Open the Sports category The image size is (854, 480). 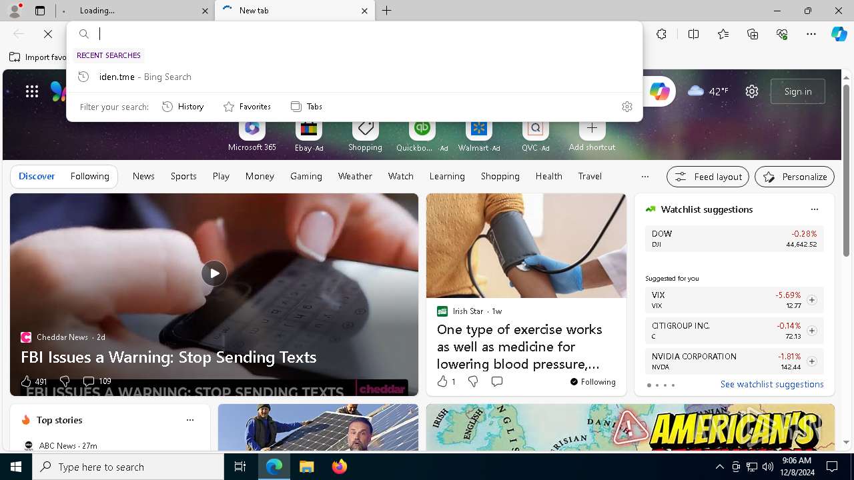pos(183,176)
